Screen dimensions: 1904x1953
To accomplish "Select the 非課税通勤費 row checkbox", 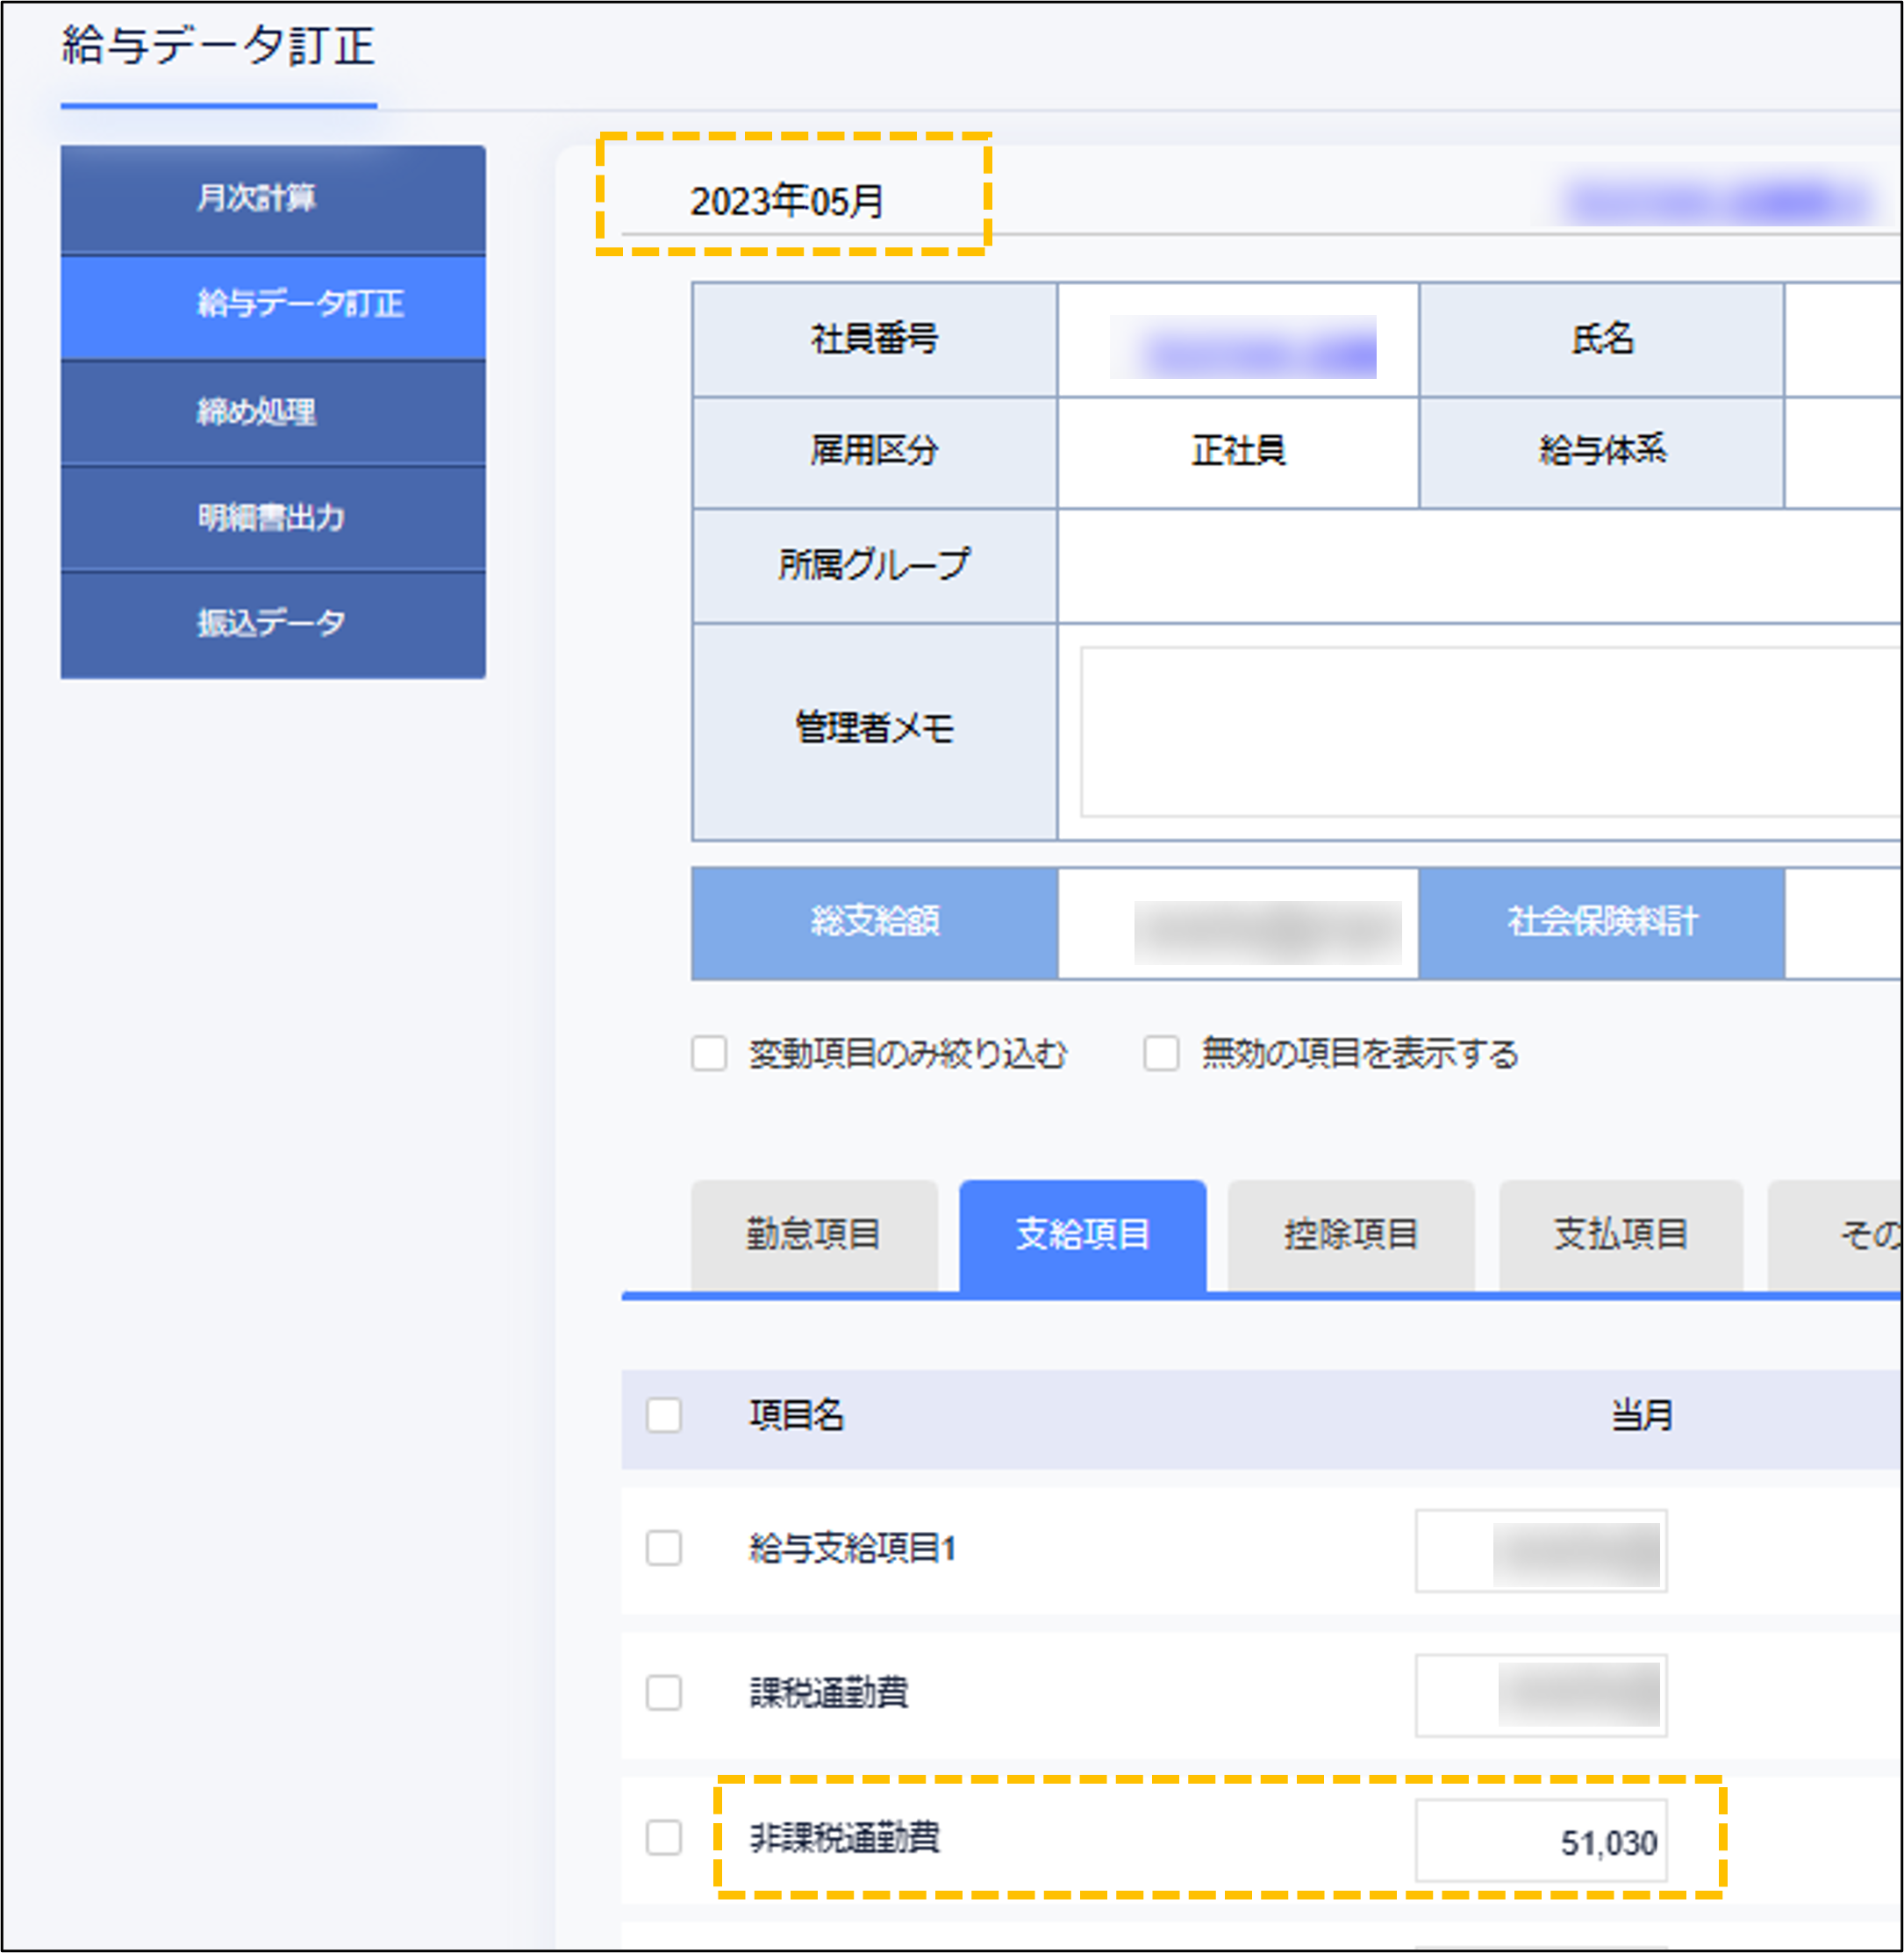I will [664, 1837].
